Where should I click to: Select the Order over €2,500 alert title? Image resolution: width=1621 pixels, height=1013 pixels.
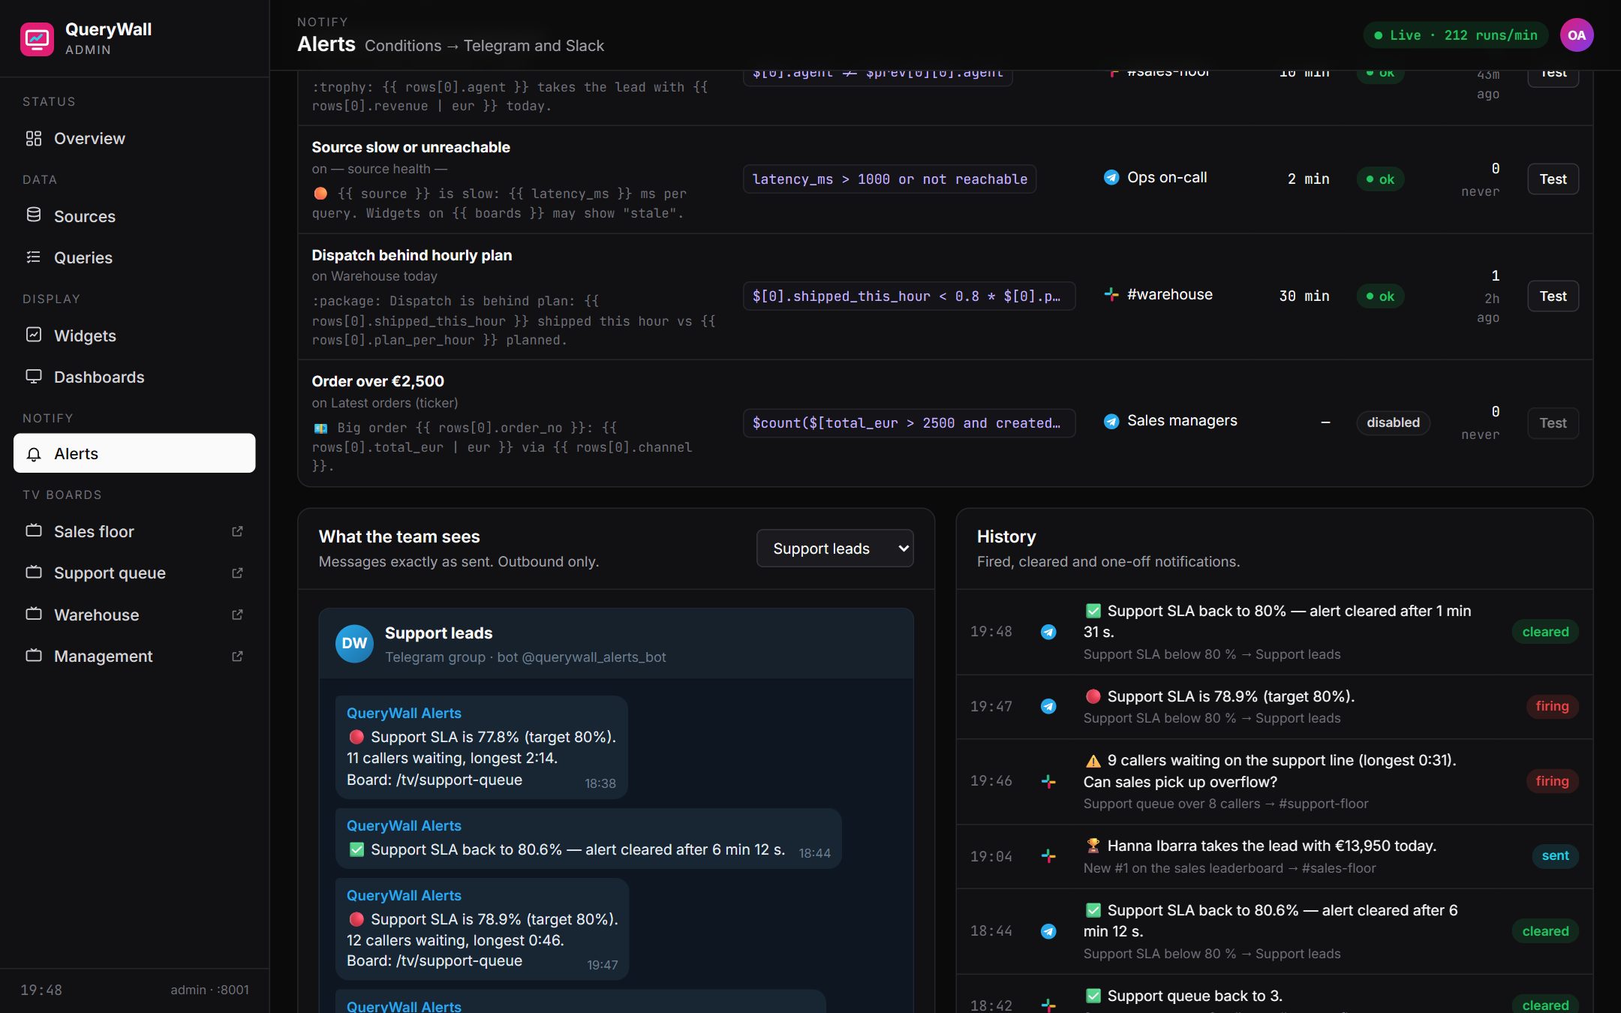[x=377, y=381]
